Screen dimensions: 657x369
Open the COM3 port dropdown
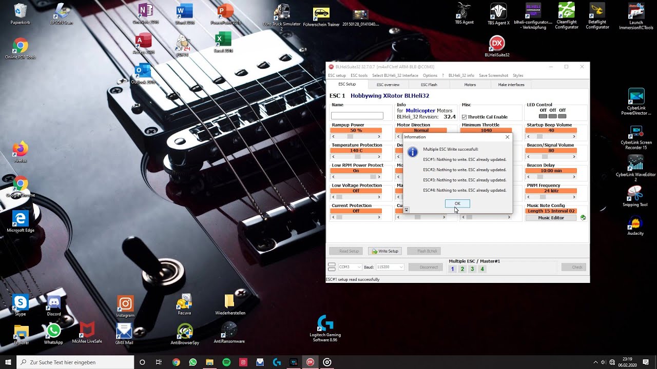[x=350, y=267]
